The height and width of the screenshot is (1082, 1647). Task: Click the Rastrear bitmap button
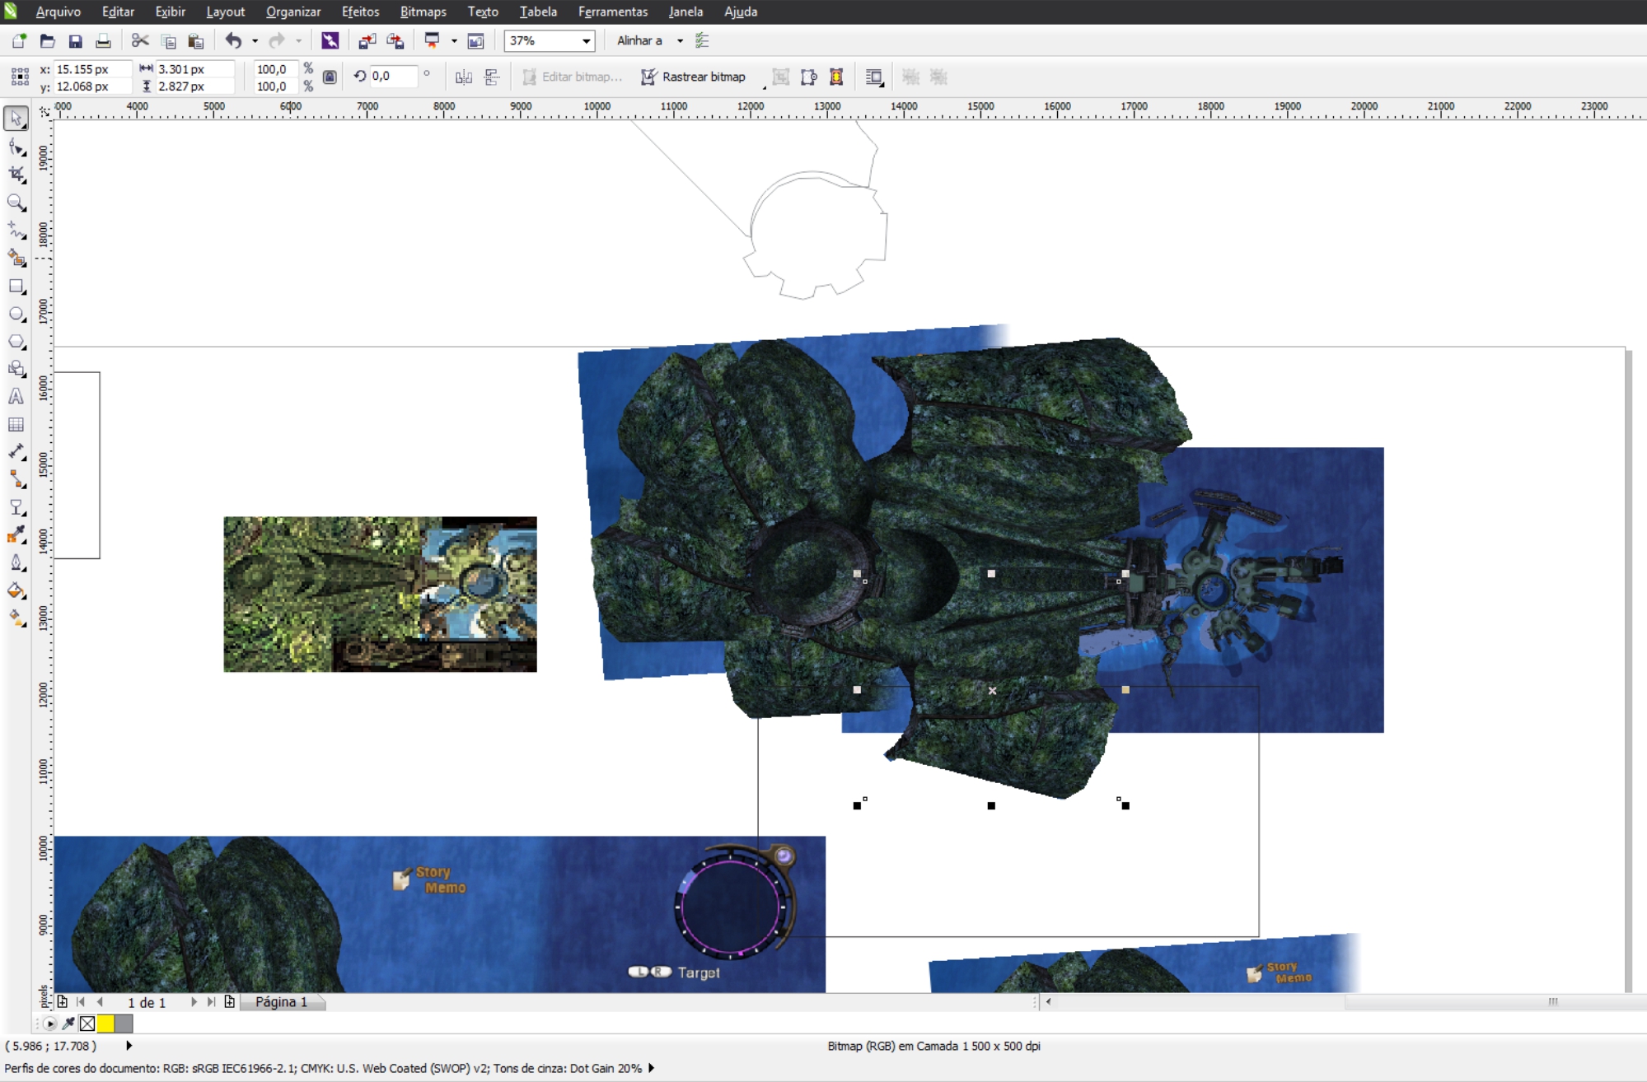(x=694, y=77)
